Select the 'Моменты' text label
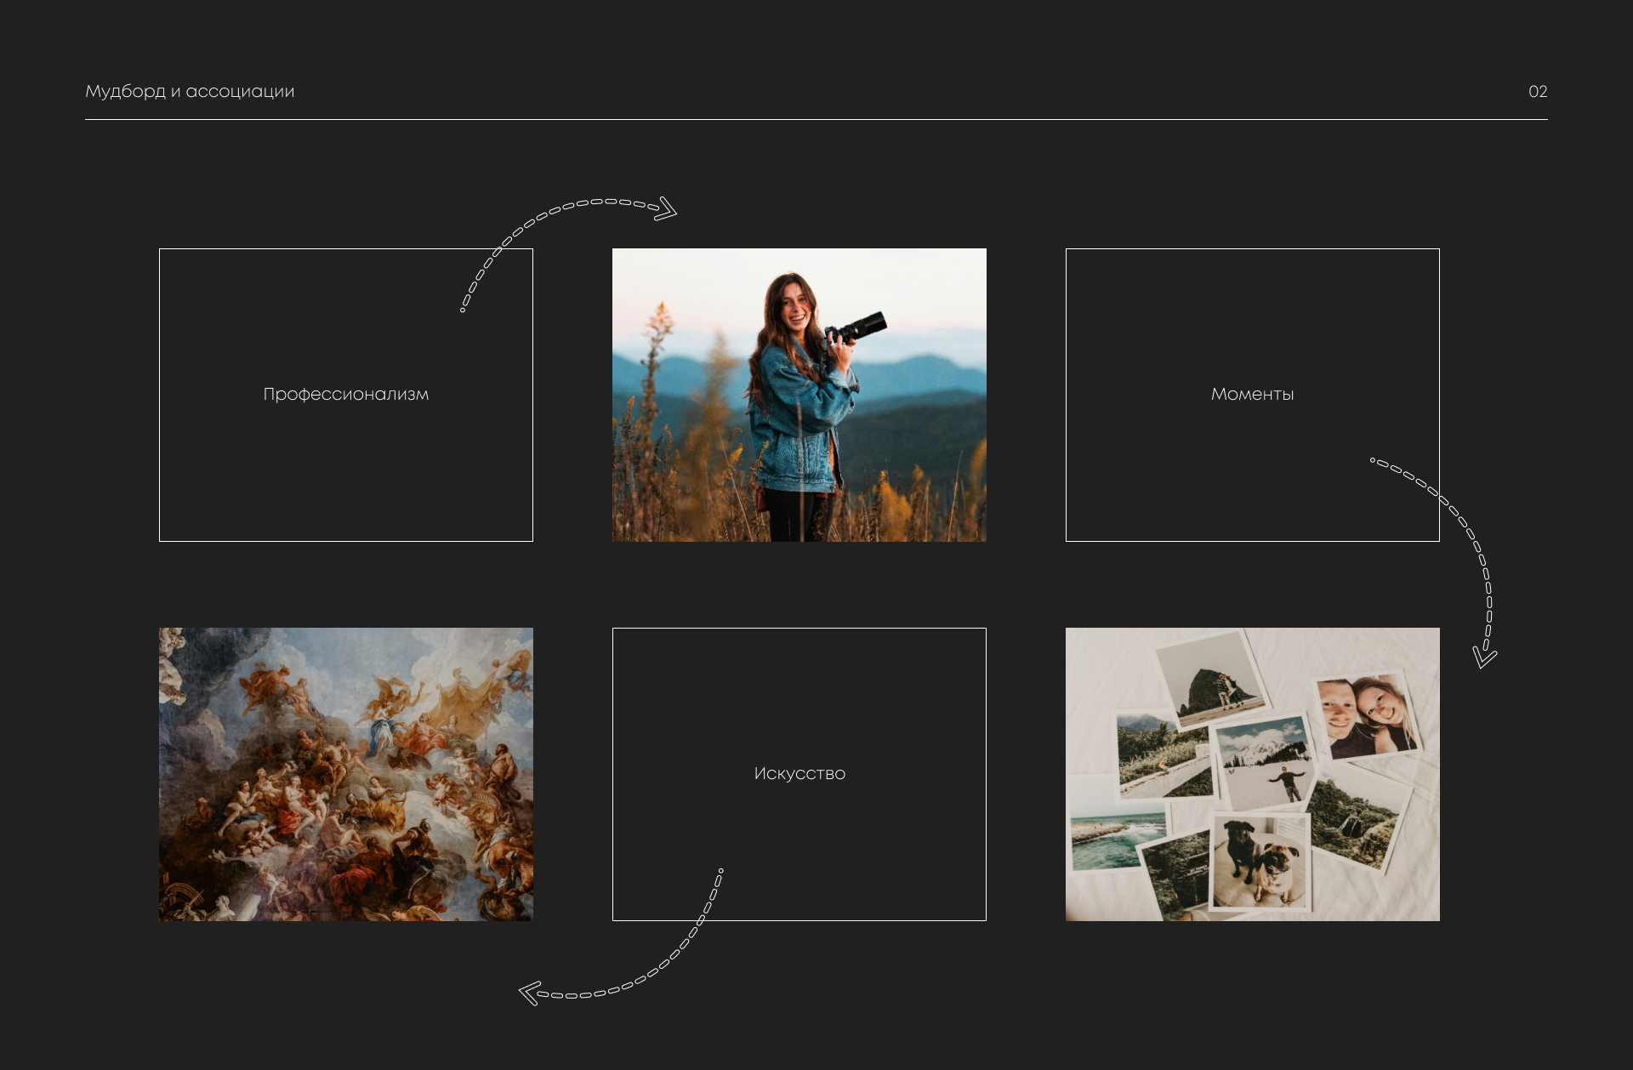This screenshot has height=1070, width=1633. (x=1252, y=394)
